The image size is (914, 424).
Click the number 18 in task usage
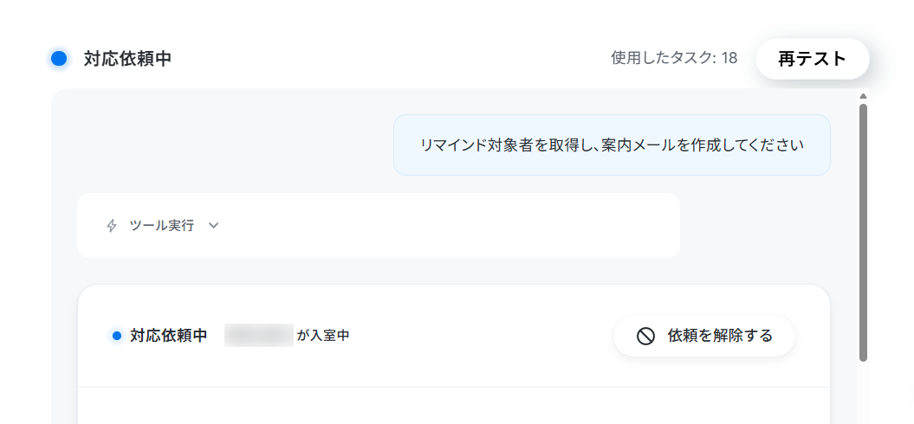pos(729,58)
